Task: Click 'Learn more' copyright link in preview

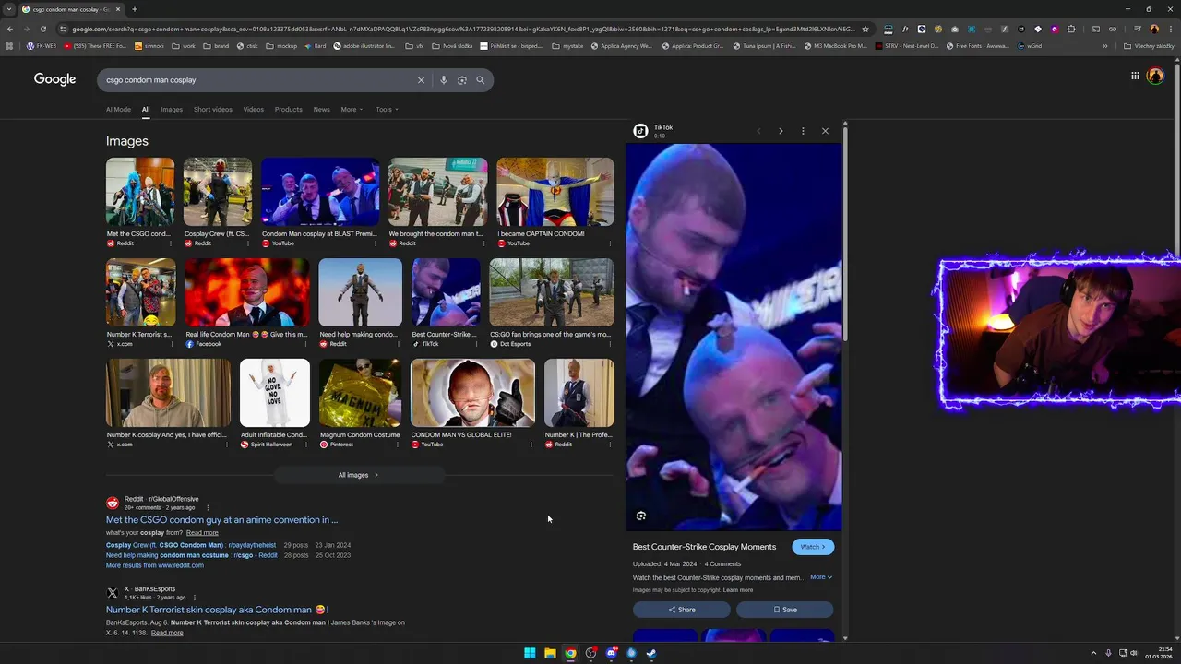Action: (x=738, y=590)
